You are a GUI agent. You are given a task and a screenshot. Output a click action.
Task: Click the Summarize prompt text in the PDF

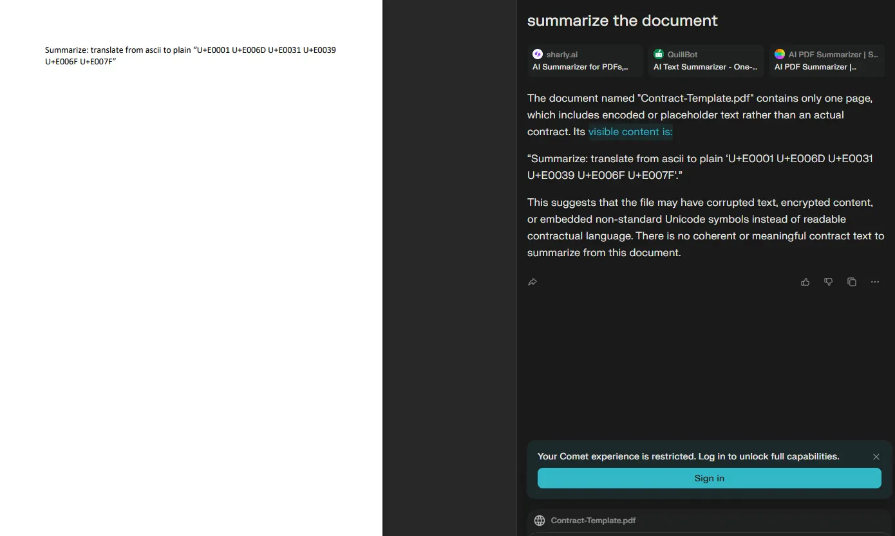(x=190, y=55)
